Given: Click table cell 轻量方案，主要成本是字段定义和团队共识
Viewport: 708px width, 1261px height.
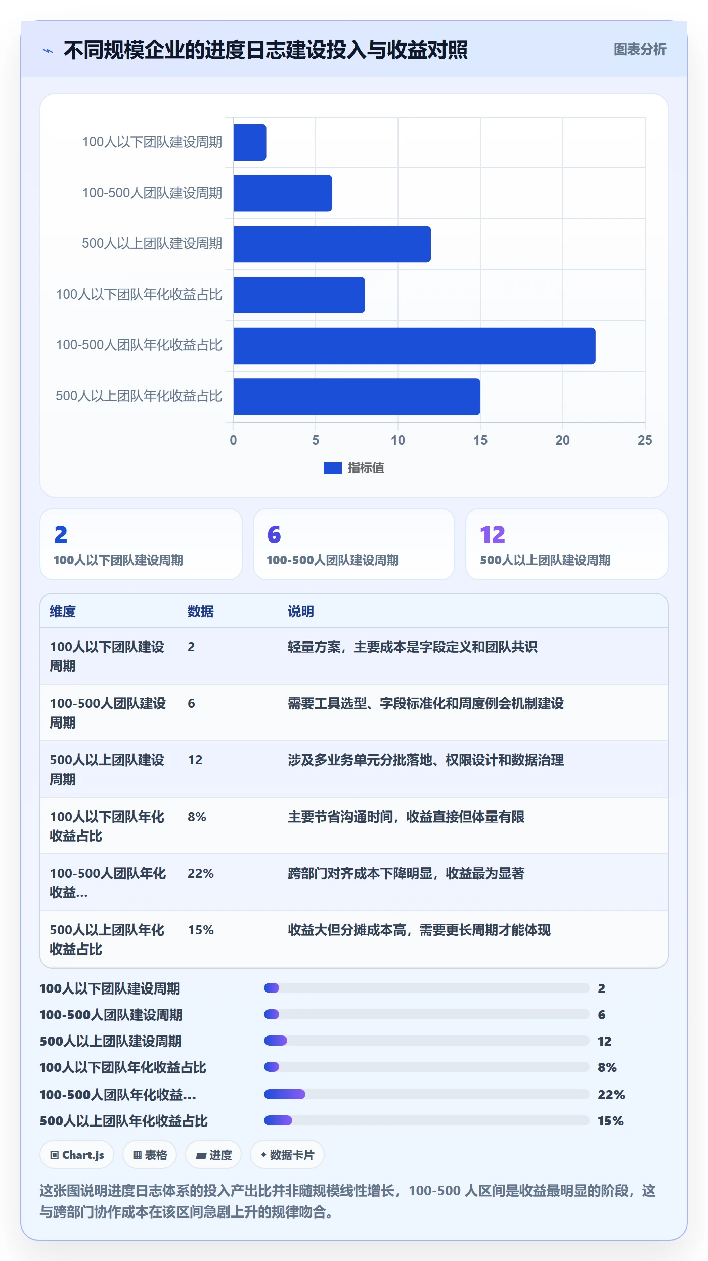Looking at the screenshot, I should [413, 647].
